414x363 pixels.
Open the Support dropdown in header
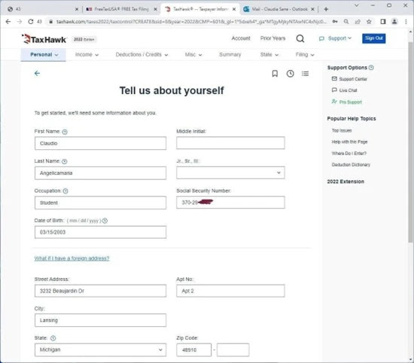(335, 38)
